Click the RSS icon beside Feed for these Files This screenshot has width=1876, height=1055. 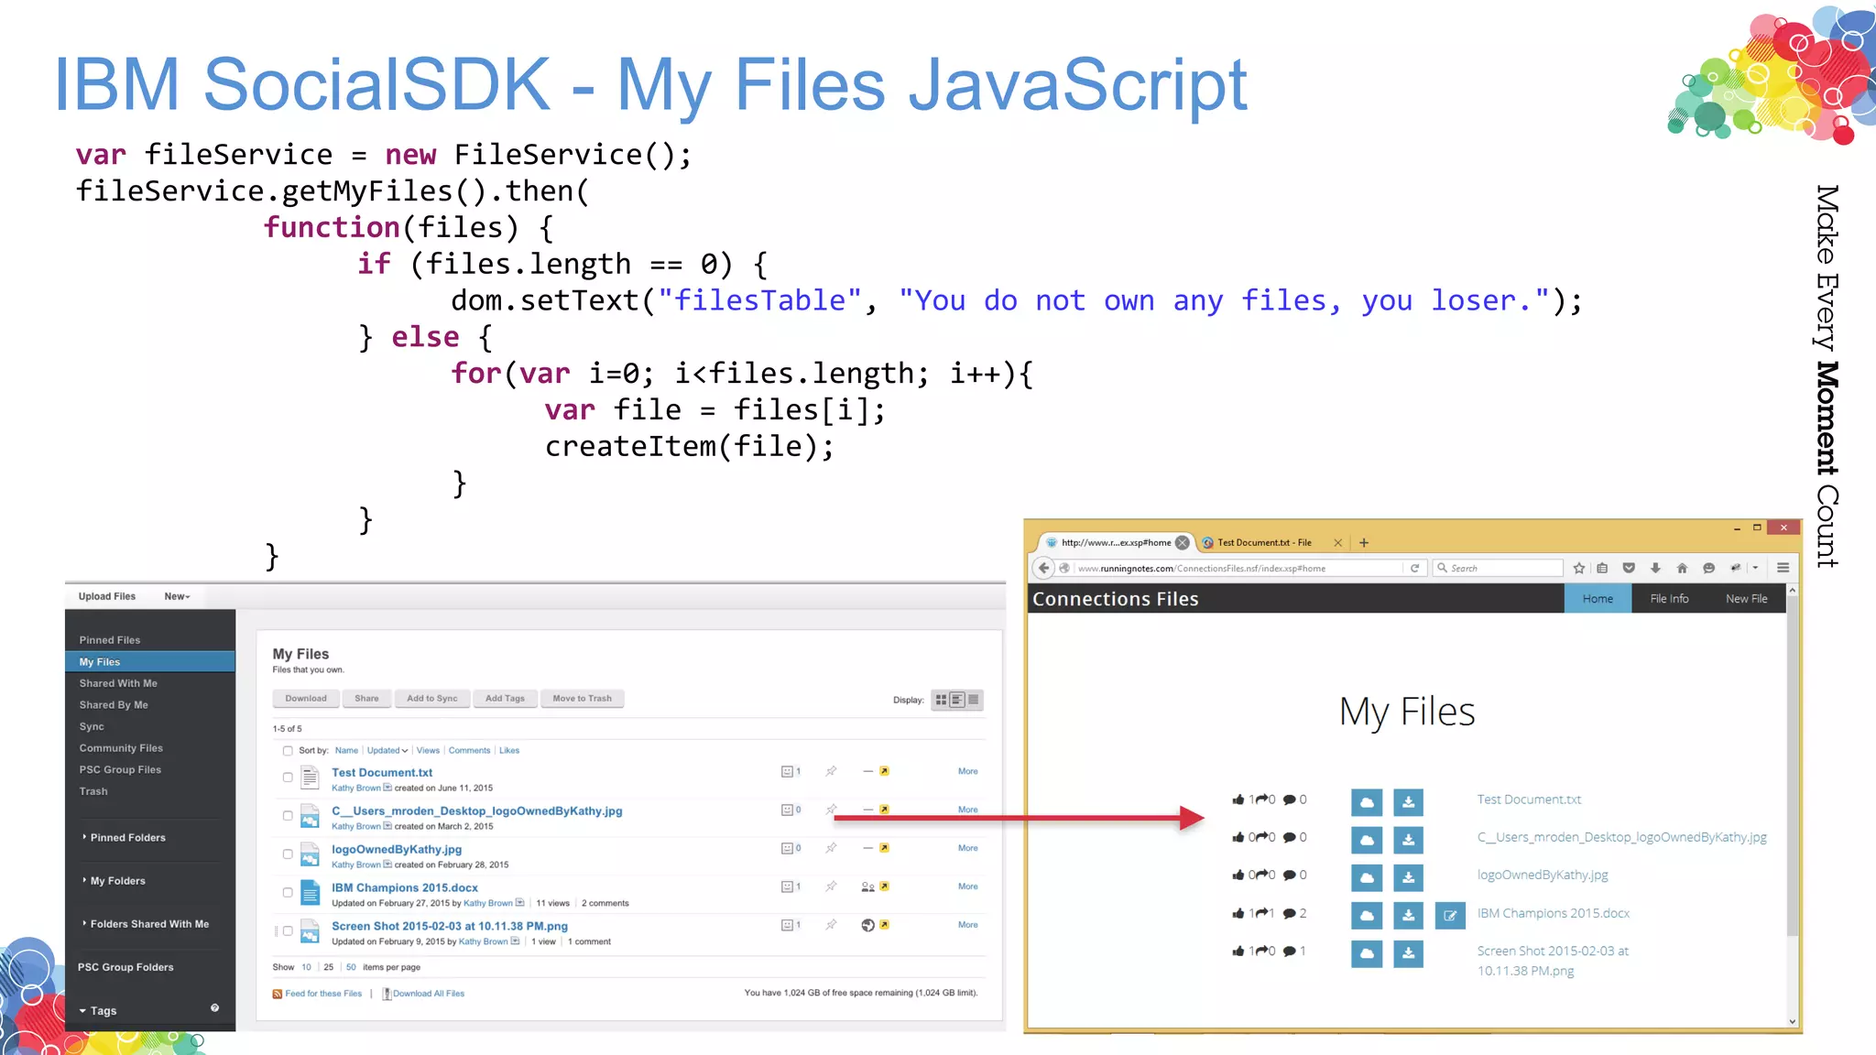[278, 994]
